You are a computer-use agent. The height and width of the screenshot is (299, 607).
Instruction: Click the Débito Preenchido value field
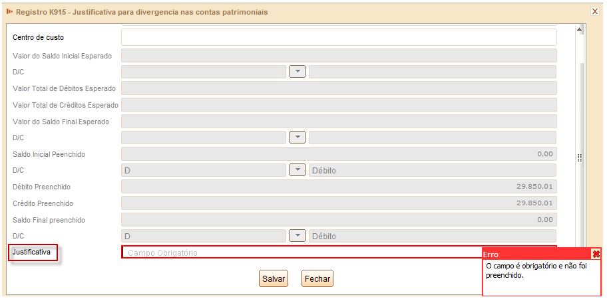point(339,187)
